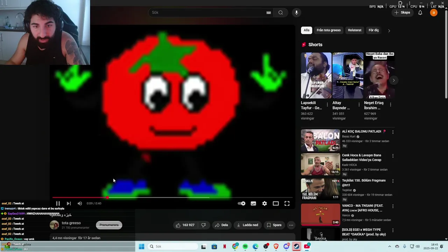The width and height of the screenshot is (448, 252).
Task: Subscribe with the Prenumerera button
Action: click(x=109, y=225)
